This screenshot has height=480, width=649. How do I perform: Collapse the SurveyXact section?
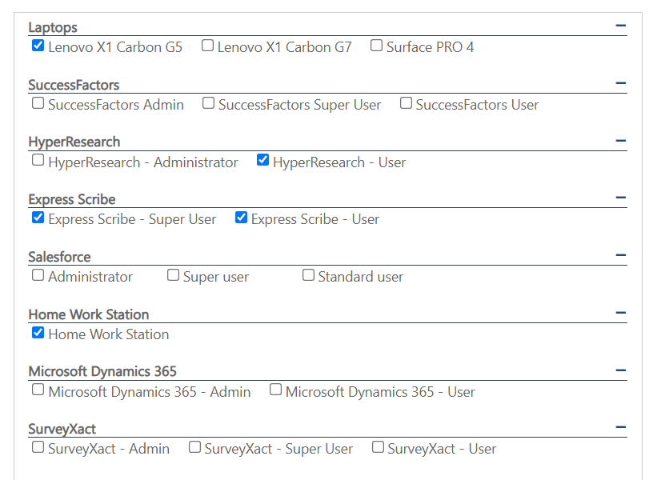coord(620,428)
